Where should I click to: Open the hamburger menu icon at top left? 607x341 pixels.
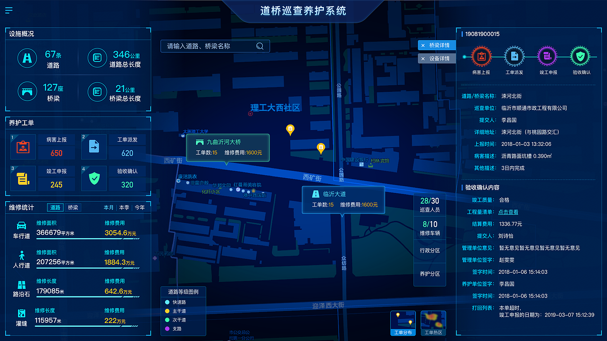click(x=9, y=10)
